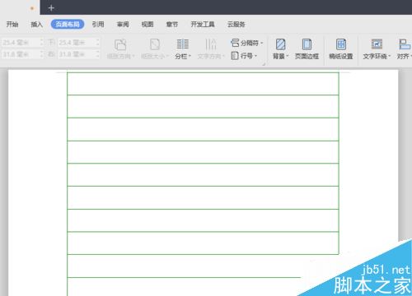Add a new document tab with plus
The width and height of the screenshot is (412, 296).
tap(51, 8)
